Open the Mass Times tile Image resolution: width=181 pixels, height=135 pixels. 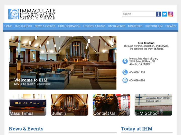tap(28, 105)
